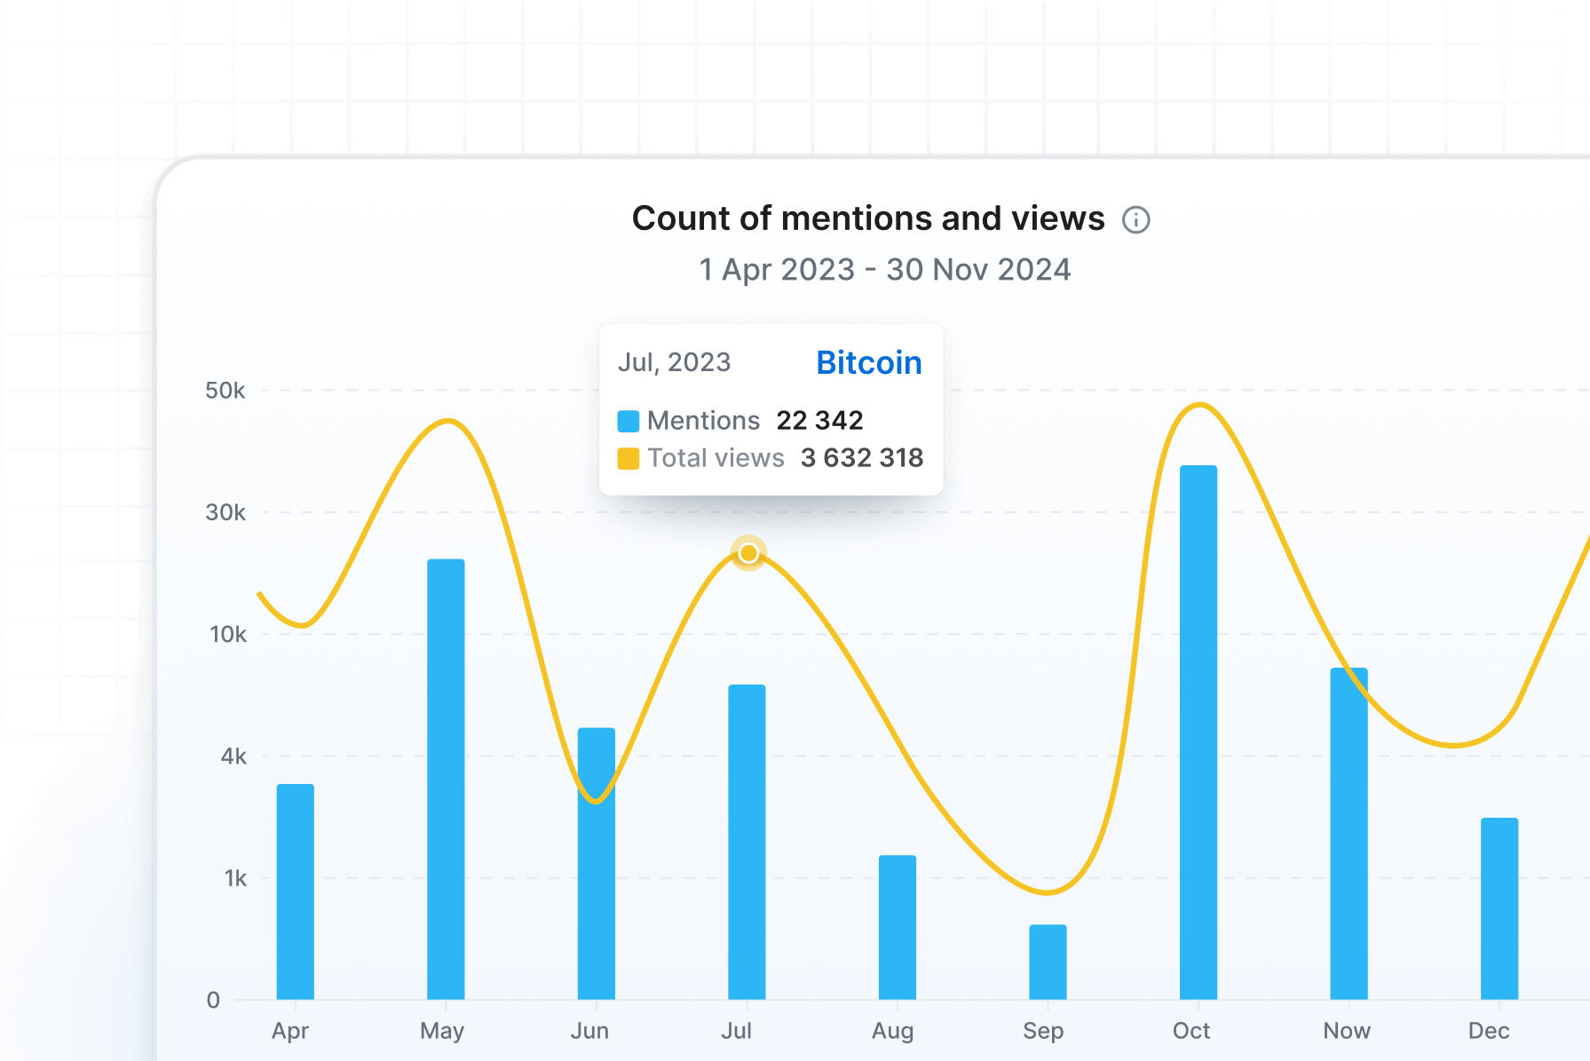Click the June mentions bar
The image size is (1590, 1061).
(x=596, y=863)
